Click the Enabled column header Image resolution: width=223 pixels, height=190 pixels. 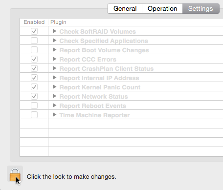pyautogui.click(x=34, y=22)
